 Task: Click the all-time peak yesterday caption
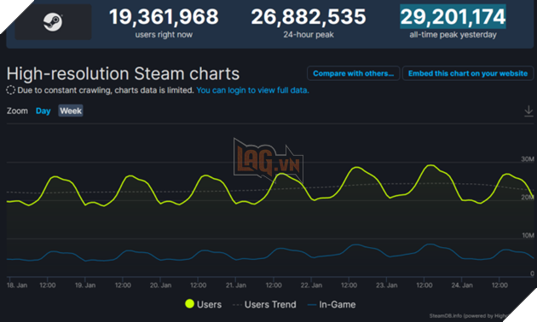click(453, 35)
